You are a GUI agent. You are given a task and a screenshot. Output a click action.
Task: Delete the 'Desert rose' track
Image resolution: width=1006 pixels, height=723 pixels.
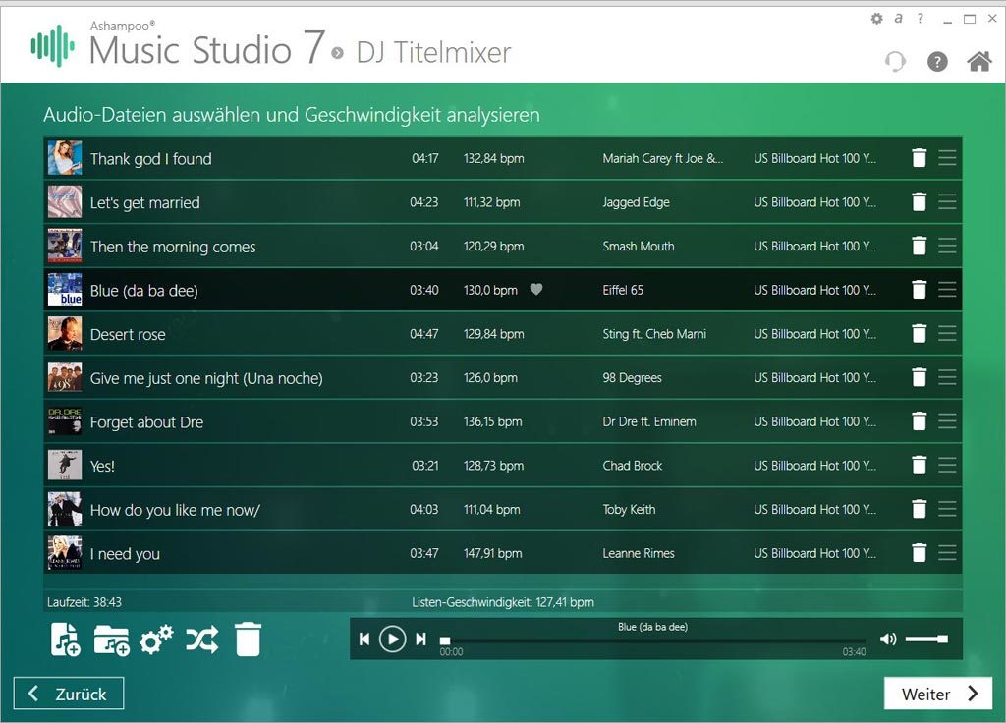[x=919, y=334]
